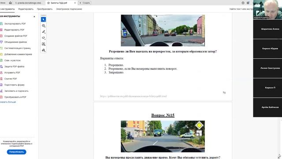Open Объединение файлов tool
The height and width of the screenshot is (159, 282).
pos(15,42)
